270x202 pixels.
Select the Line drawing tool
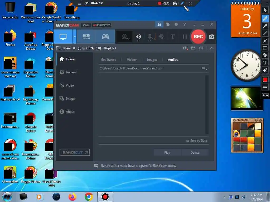point(265,33)
